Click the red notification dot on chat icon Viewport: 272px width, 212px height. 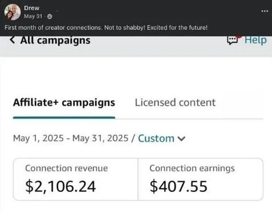[x=239, y=37]
